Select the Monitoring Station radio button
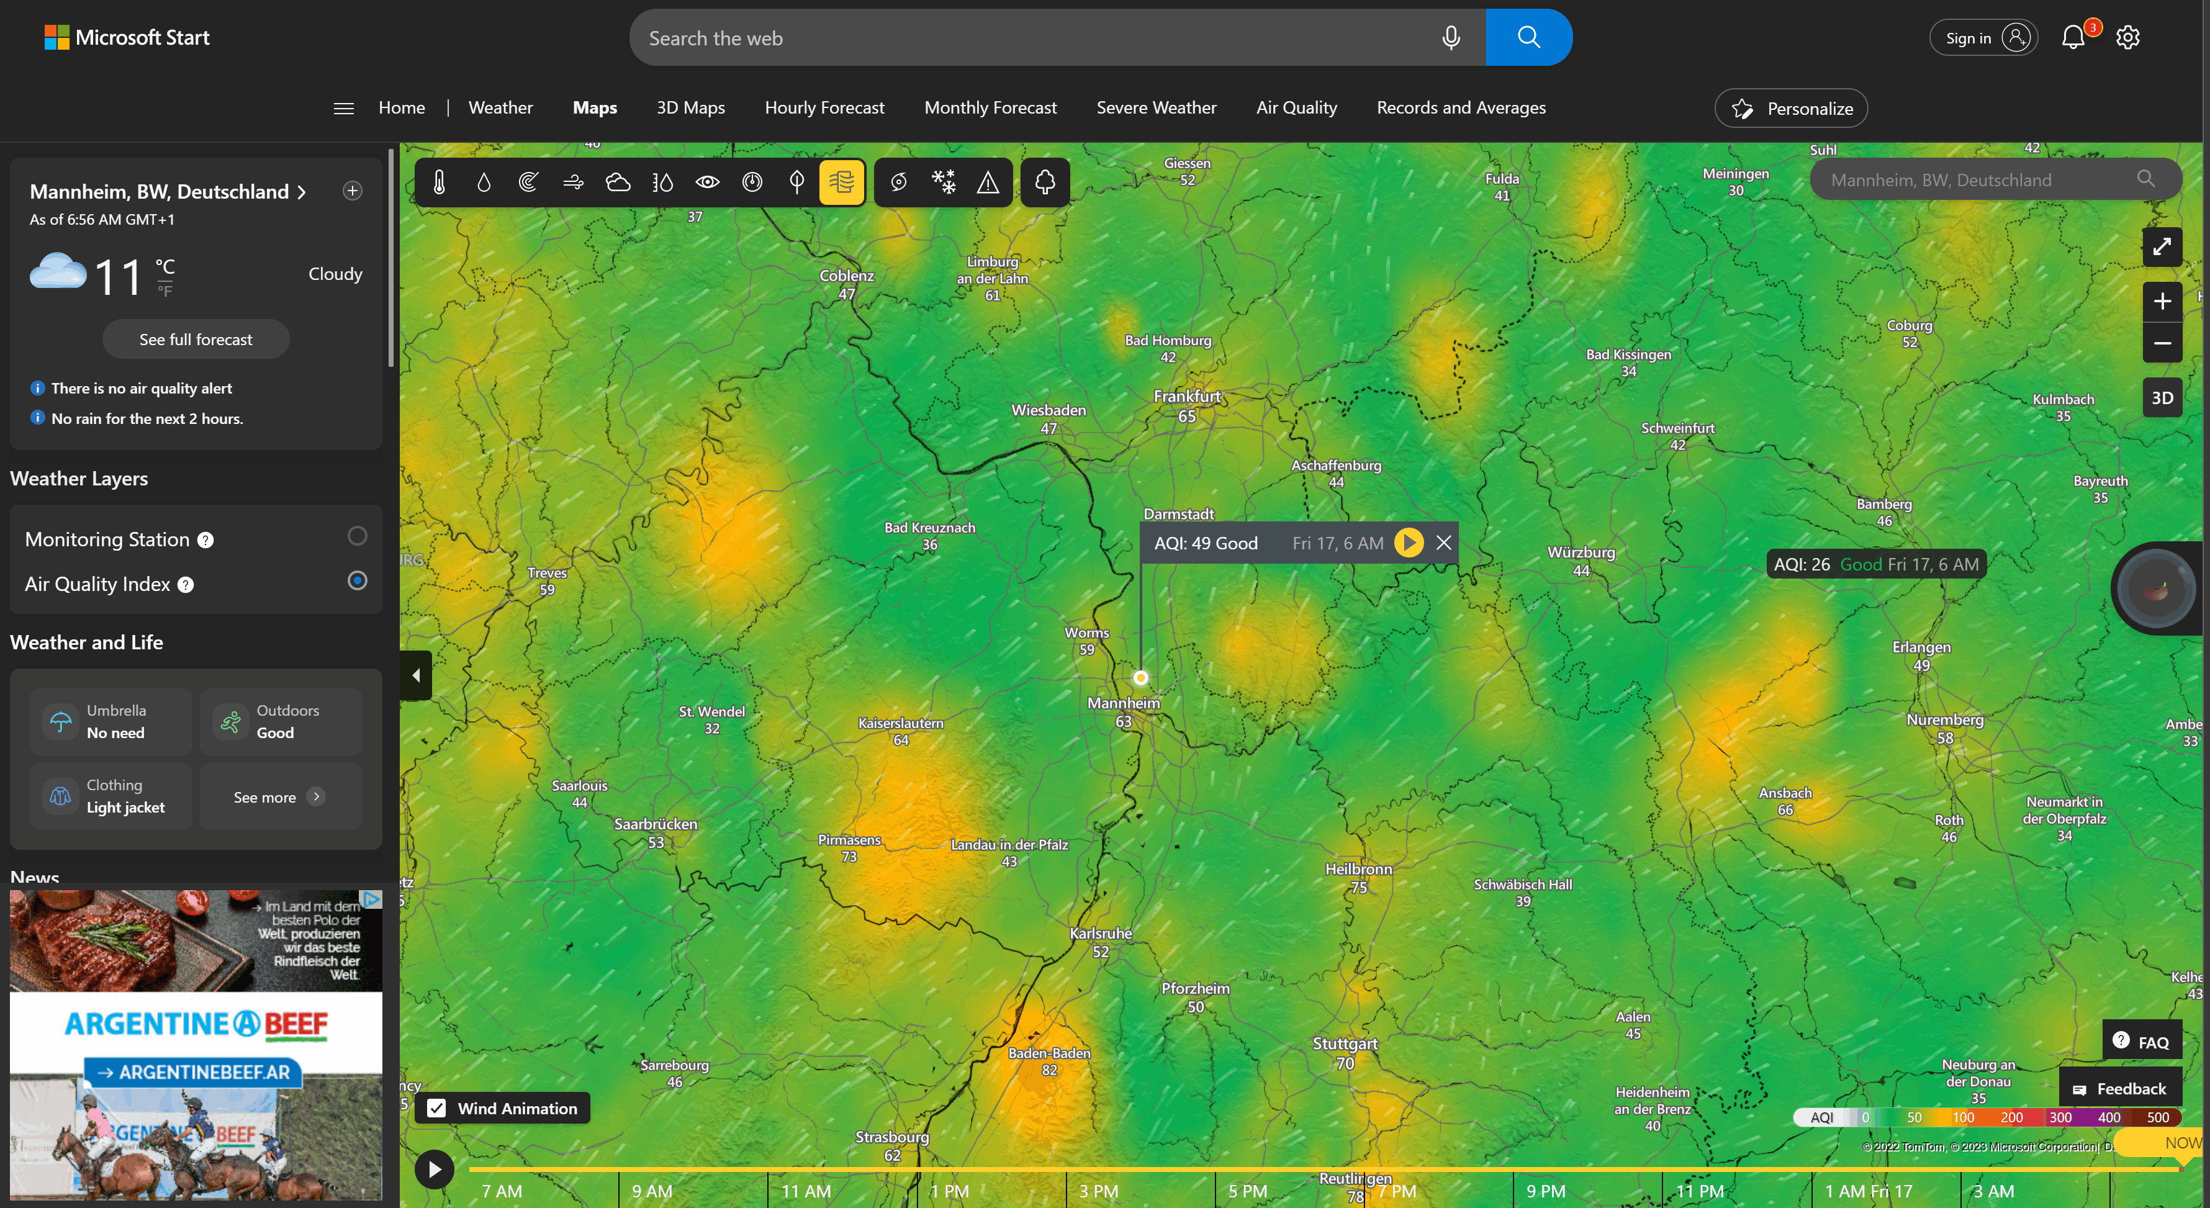2210x1208 pixels. (357, 536)
